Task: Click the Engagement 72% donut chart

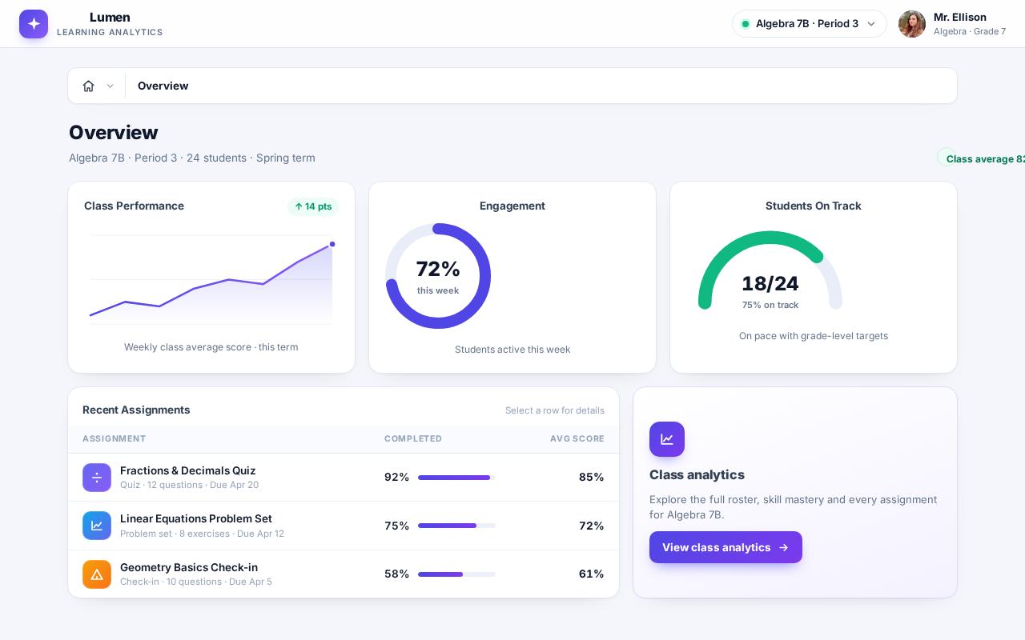Action: (438, 276)
